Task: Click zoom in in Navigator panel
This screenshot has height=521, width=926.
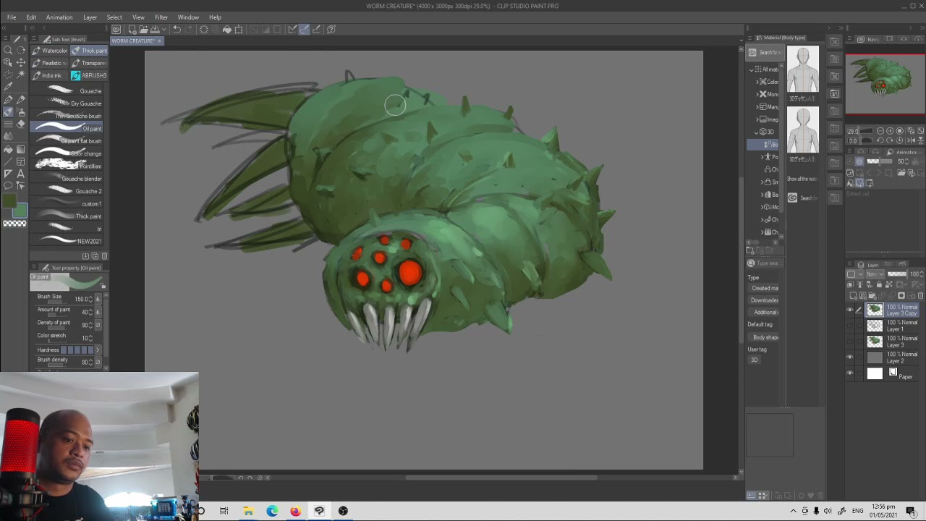Action: [890, 131]
